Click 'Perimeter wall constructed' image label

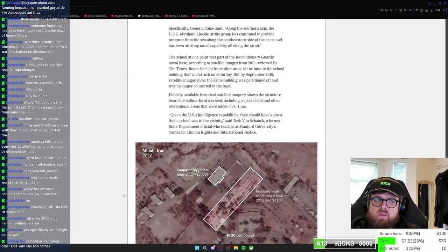272,196
